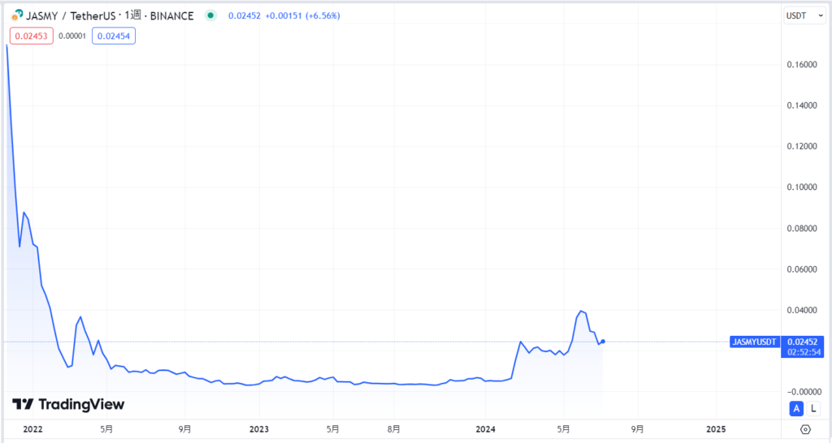The height and width of the screenshot is (443, 832).
Task: Click the JASMY coin logo icon
Action: 18,15
